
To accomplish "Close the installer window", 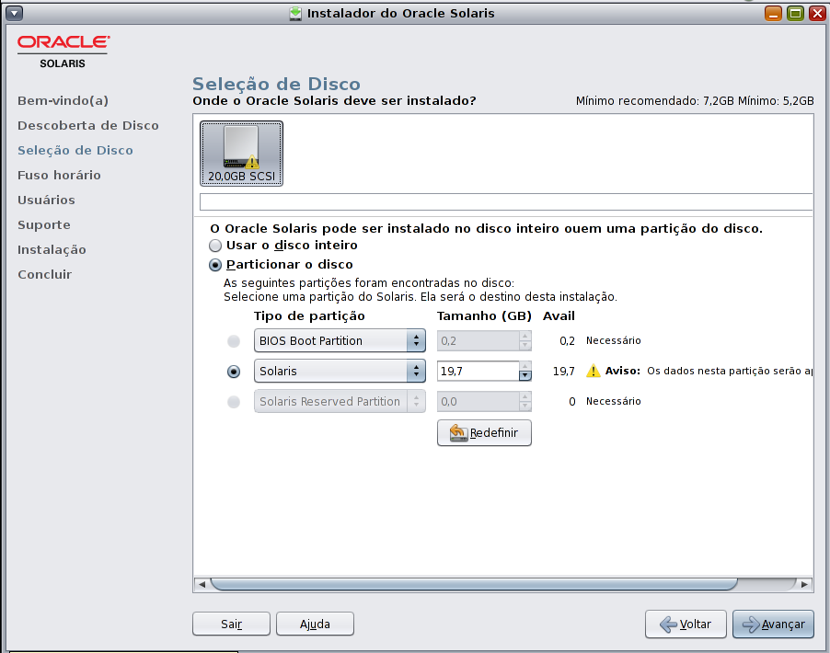I will (x=818, y=13).
